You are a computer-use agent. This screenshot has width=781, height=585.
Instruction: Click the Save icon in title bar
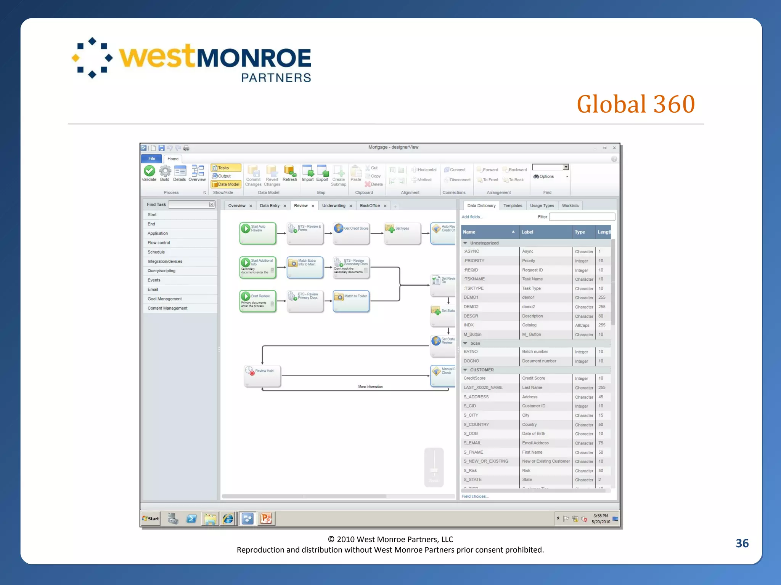[161, 148]
